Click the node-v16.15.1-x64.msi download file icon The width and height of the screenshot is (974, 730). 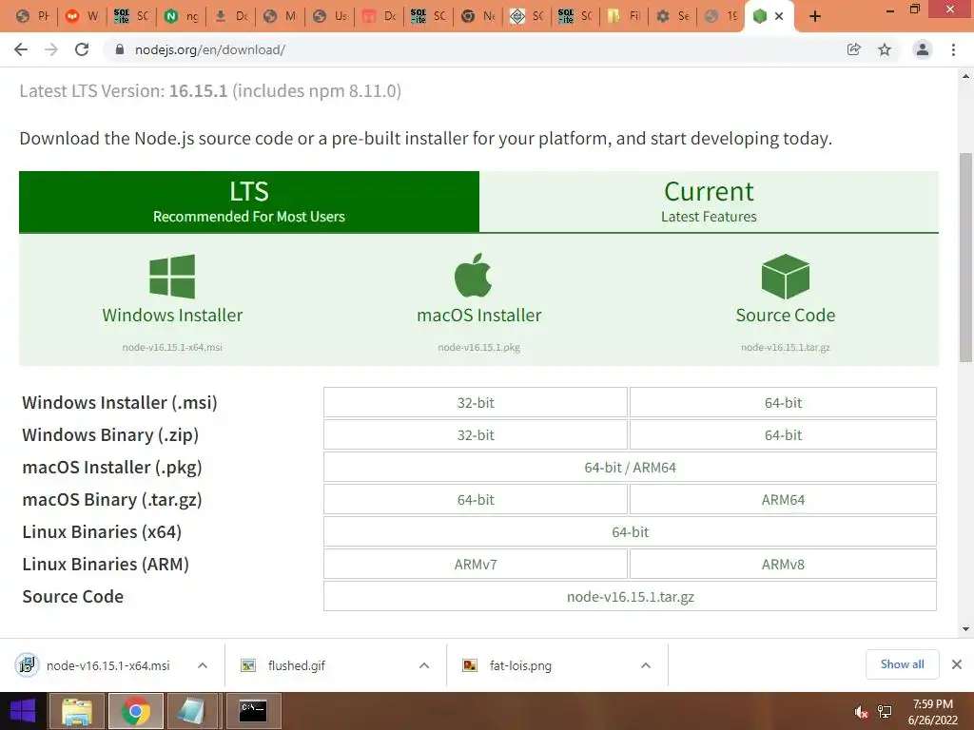click(x=27, y=664)
